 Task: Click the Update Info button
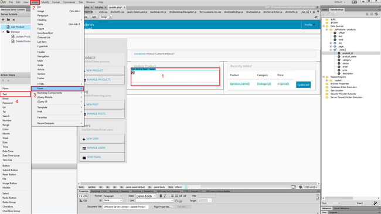tap(303, 84)
